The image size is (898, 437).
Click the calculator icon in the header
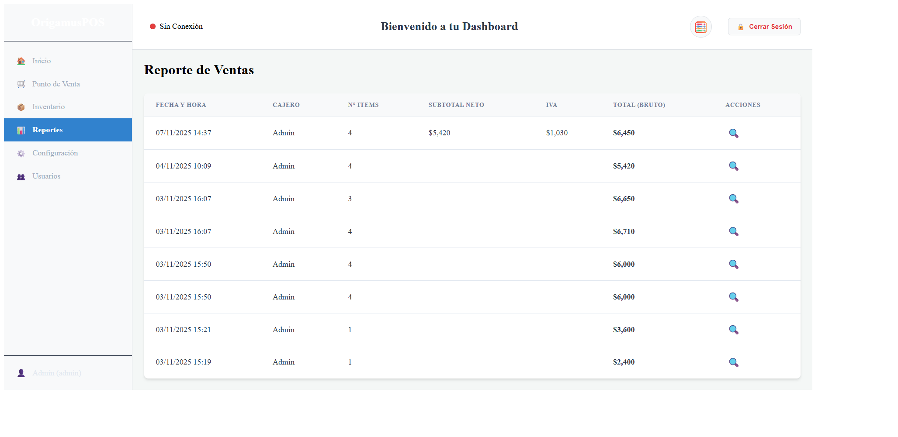(700, 27)
